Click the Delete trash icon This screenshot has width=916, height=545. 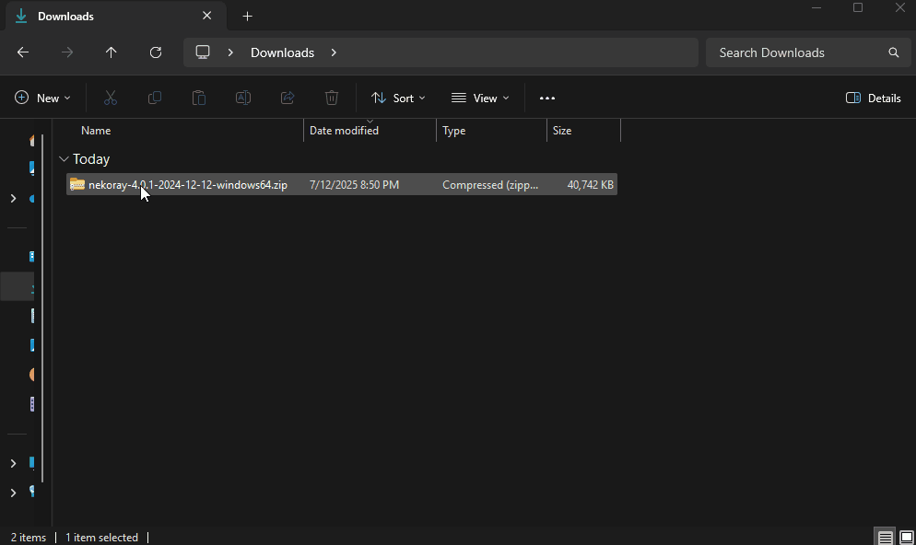coord(332,98)
